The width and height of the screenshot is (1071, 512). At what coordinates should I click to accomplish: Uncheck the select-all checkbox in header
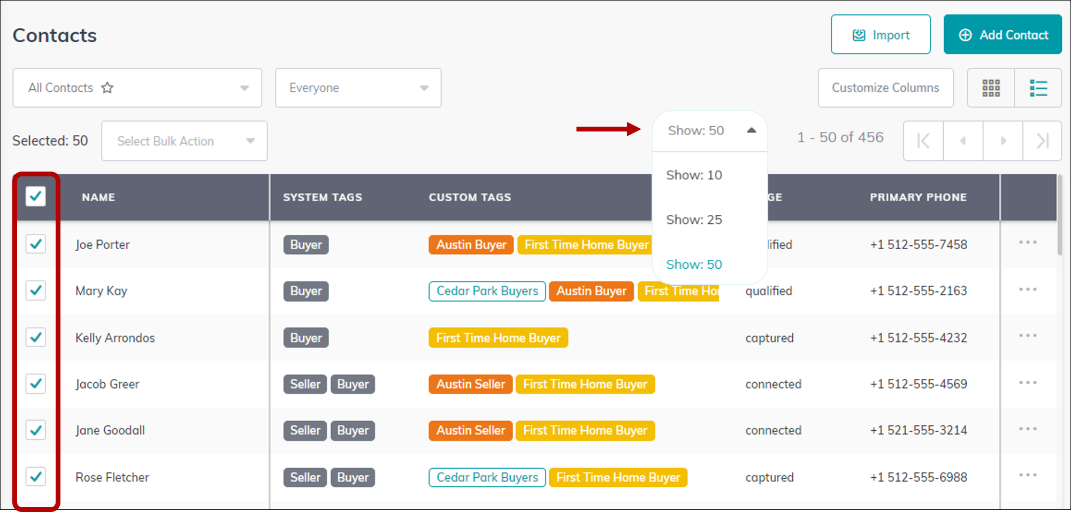click(36, 197)
